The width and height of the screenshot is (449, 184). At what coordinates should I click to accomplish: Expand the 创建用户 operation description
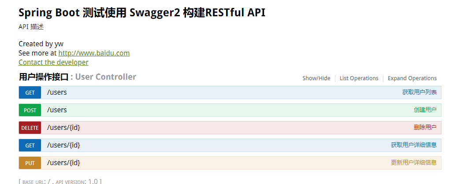coord(425,110)
